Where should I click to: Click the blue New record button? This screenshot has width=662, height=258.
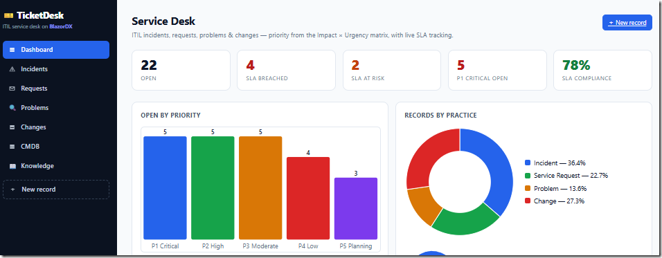pos(627,23)
